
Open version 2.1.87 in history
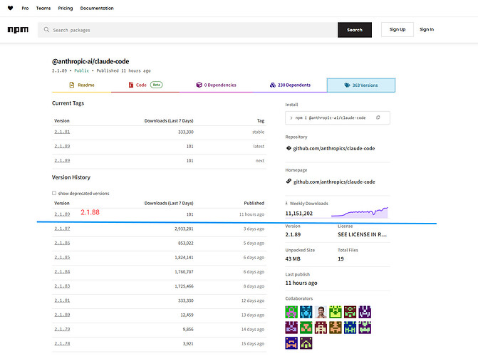(62, 229)
